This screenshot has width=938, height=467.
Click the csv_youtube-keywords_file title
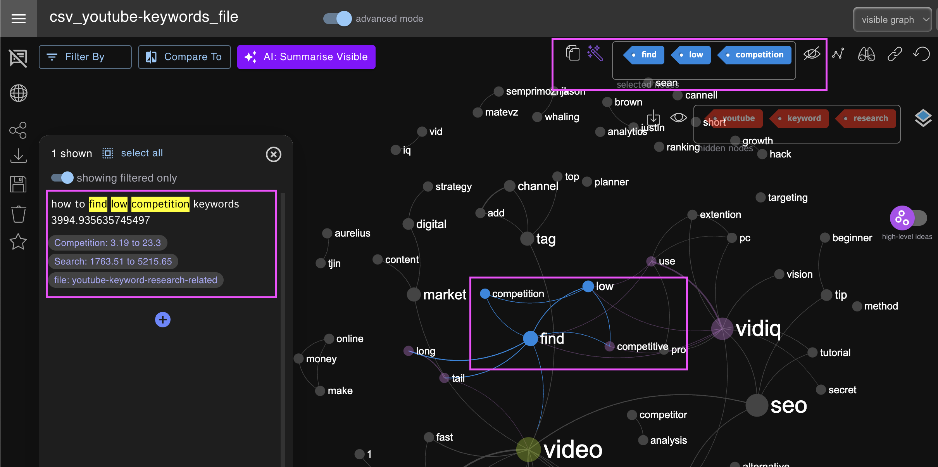point(144,17)
